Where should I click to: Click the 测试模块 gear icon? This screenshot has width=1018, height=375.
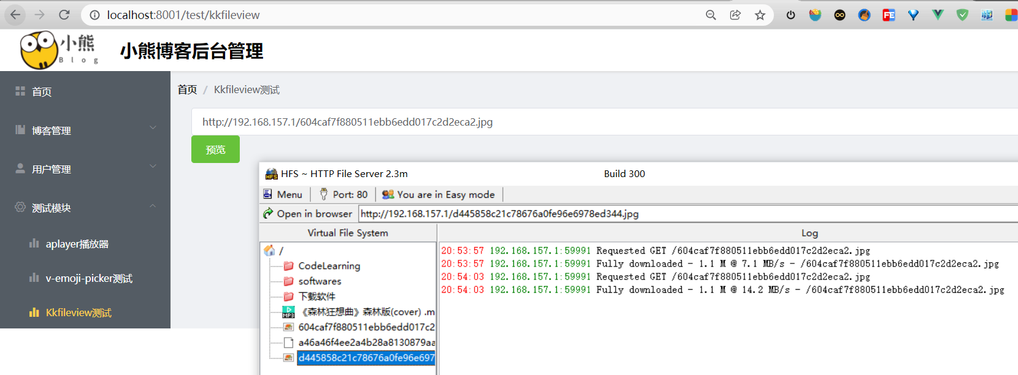(20, 207)
